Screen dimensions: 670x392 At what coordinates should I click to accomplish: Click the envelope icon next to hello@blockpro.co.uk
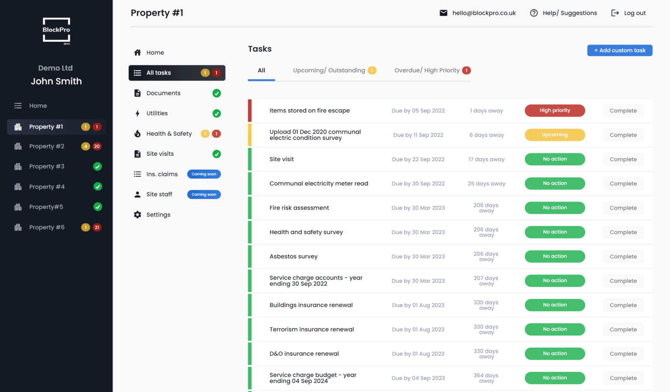pos(444,13)
